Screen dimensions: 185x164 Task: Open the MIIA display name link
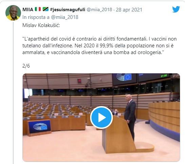(x=28, y=9)
